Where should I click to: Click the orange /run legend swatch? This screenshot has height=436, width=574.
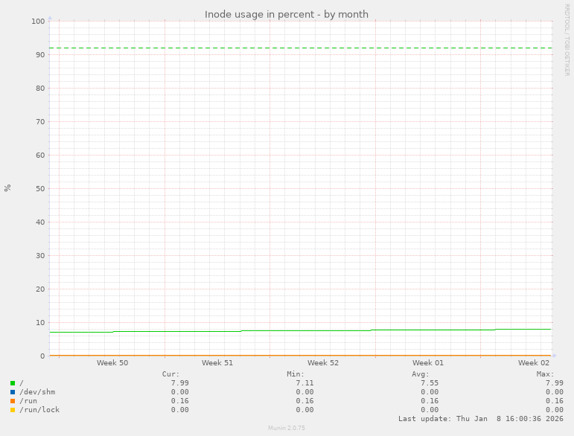pos(13,401)
